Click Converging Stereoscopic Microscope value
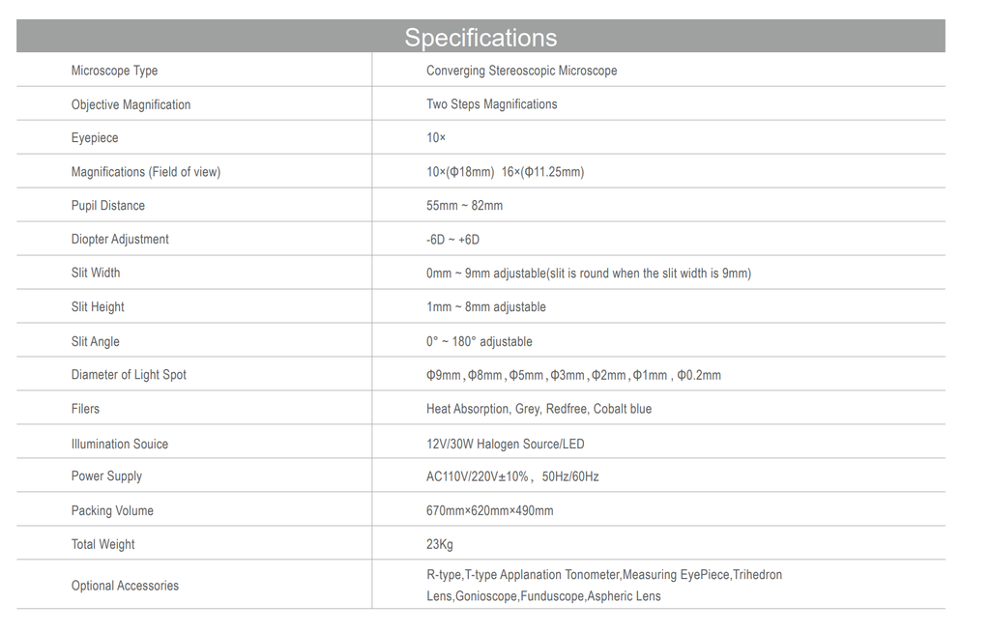This screenshot has width=990, height=633. [x=521, y=71]
